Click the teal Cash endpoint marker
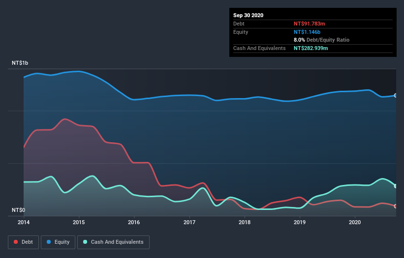This screenshot has height=258, width=404. pyautogui.click(x=396, y=186)
